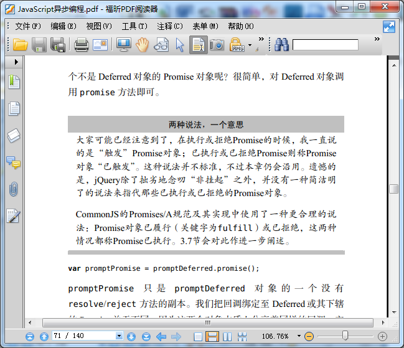Click the full-screen expand icon at top right
Image resolution: width=404 pixels, height=348 pixels.
(x=389, y=27)
